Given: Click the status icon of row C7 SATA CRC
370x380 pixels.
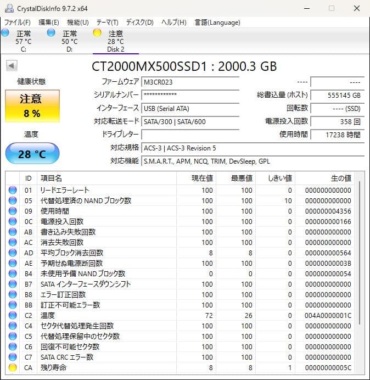Looking at the screenshot, I should click(13, 357).
